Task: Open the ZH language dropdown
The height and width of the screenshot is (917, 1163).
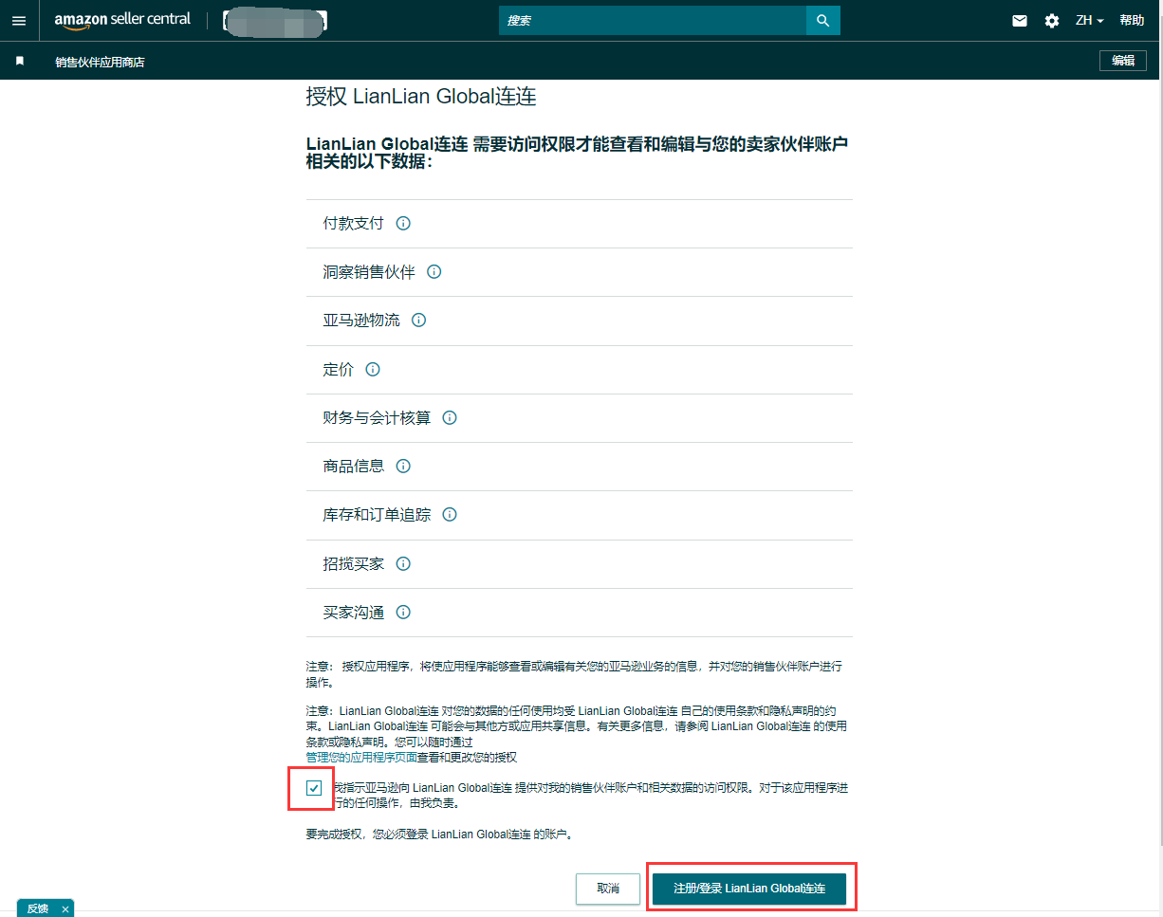Action: [x=1089, y=21]
